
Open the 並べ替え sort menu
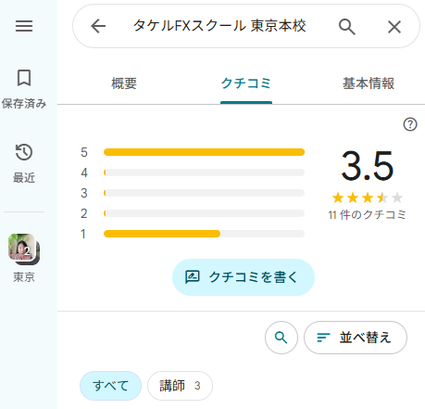tap(356, 338)
